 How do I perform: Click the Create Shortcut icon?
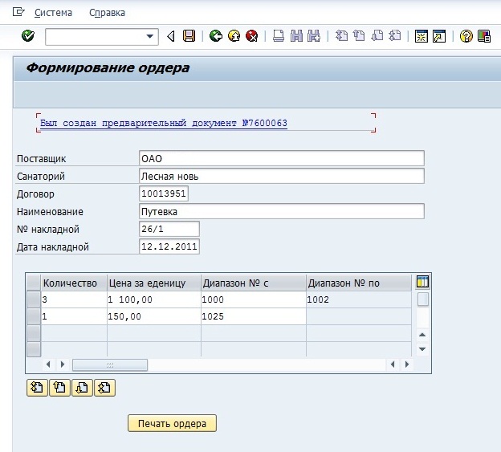(439, 36)
